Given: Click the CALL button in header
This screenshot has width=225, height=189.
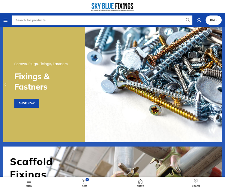Looking at the screenshot, I should point(214,20).
